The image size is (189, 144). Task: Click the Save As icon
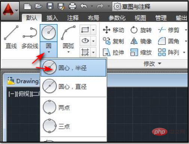click(x=61, y=6)
